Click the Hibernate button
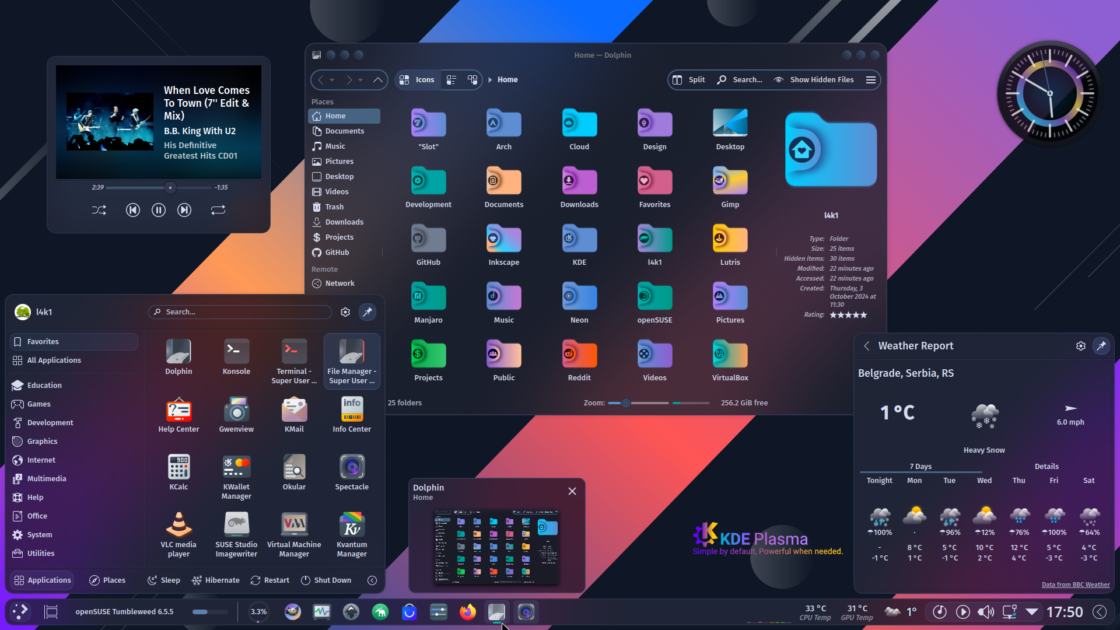 click(216, 580)
